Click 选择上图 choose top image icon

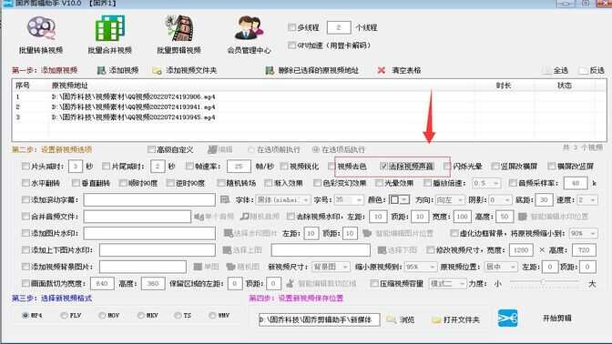click(227, 250)
